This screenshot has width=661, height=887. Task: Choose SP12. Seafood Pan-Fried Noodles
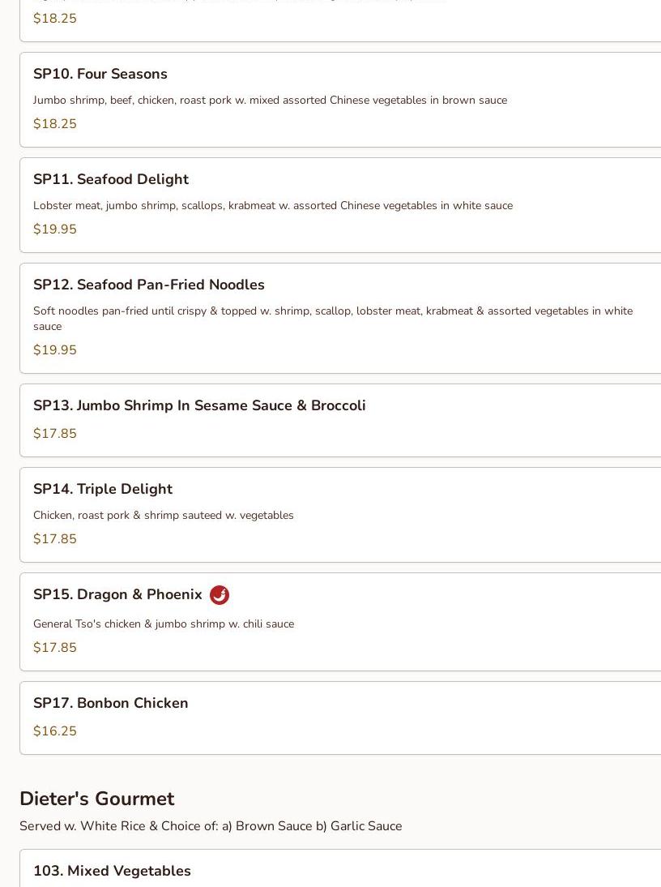tap(341, 319)
